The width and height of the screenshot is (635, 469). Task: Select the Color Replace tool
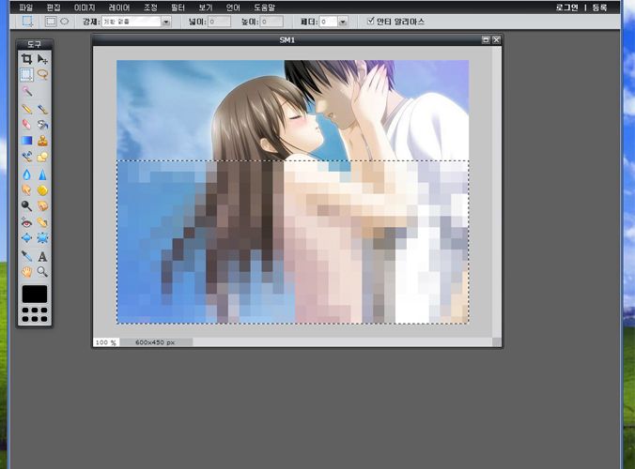(26, 157)
